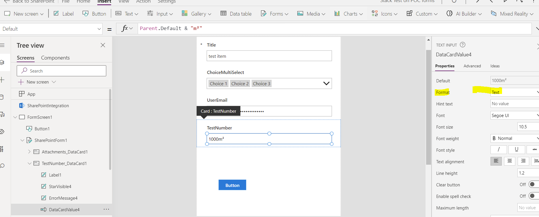
Task: Open the Format dropdown showing Text
Action: pos(515,92)
